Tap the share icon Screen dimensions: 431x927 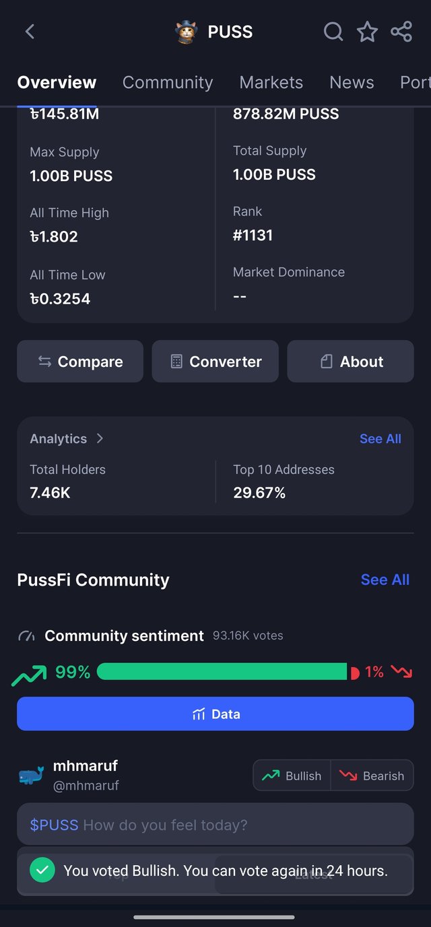401,32
